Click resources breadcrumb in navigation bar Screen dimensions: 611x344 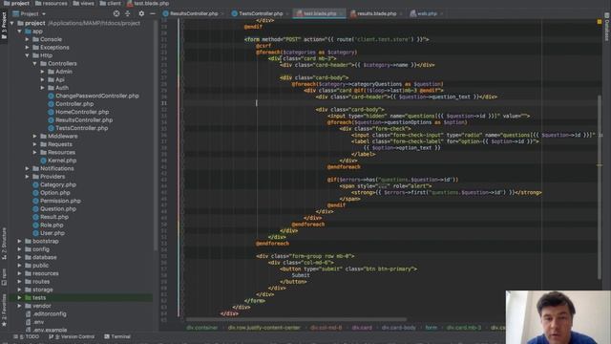[x=51, y=3]
